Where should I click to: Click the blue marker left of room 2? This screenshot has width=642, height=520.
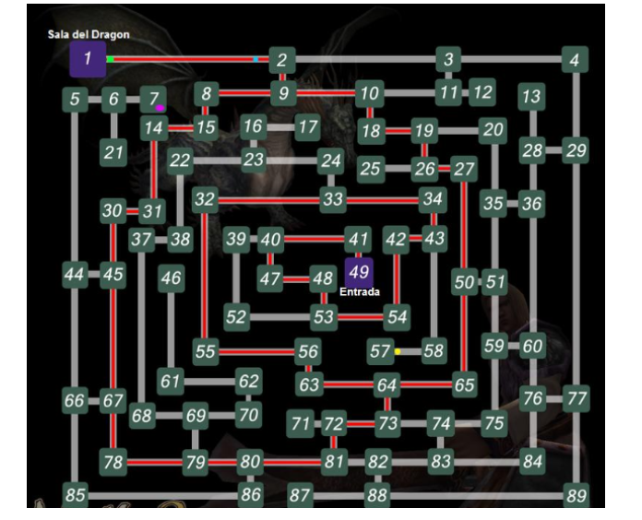point(256,60)
